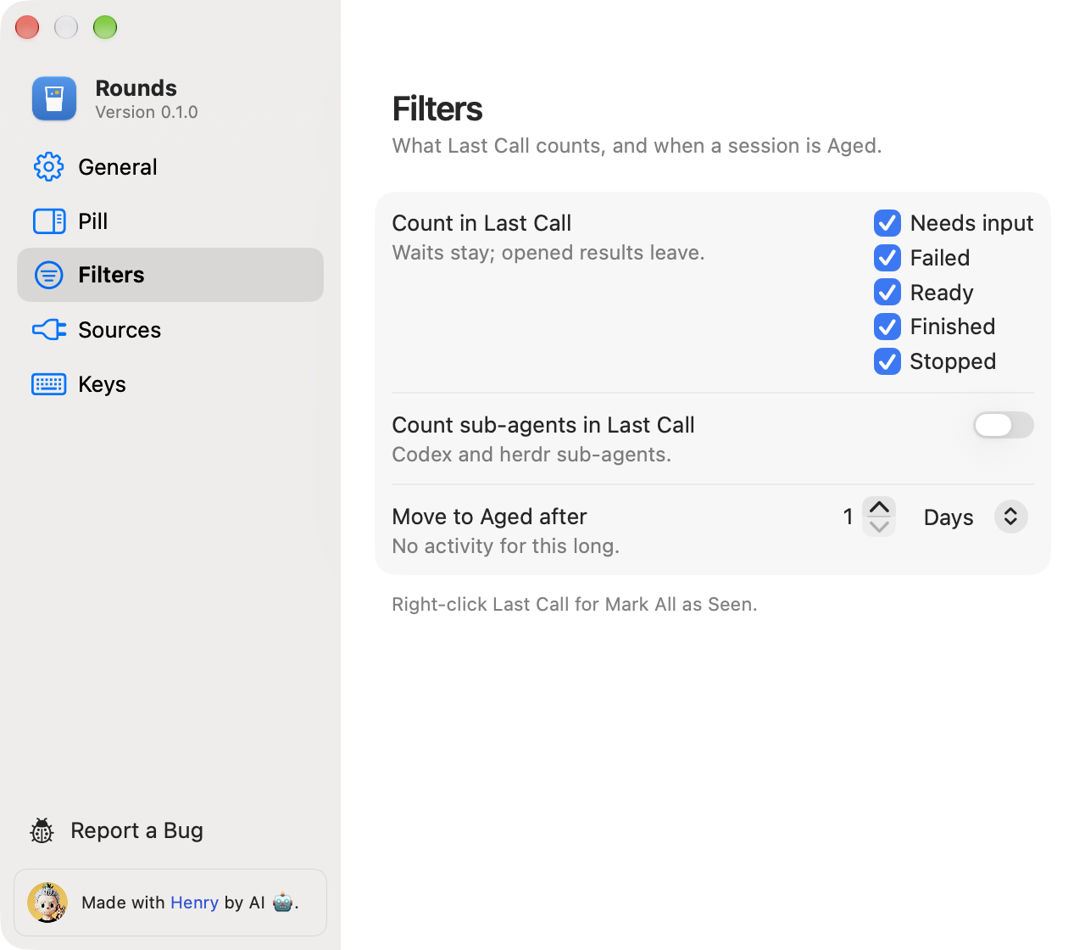Screen dimensions: 1085x950
Task: Uncheck the Finished checkbox
Action: coord(887,327)
